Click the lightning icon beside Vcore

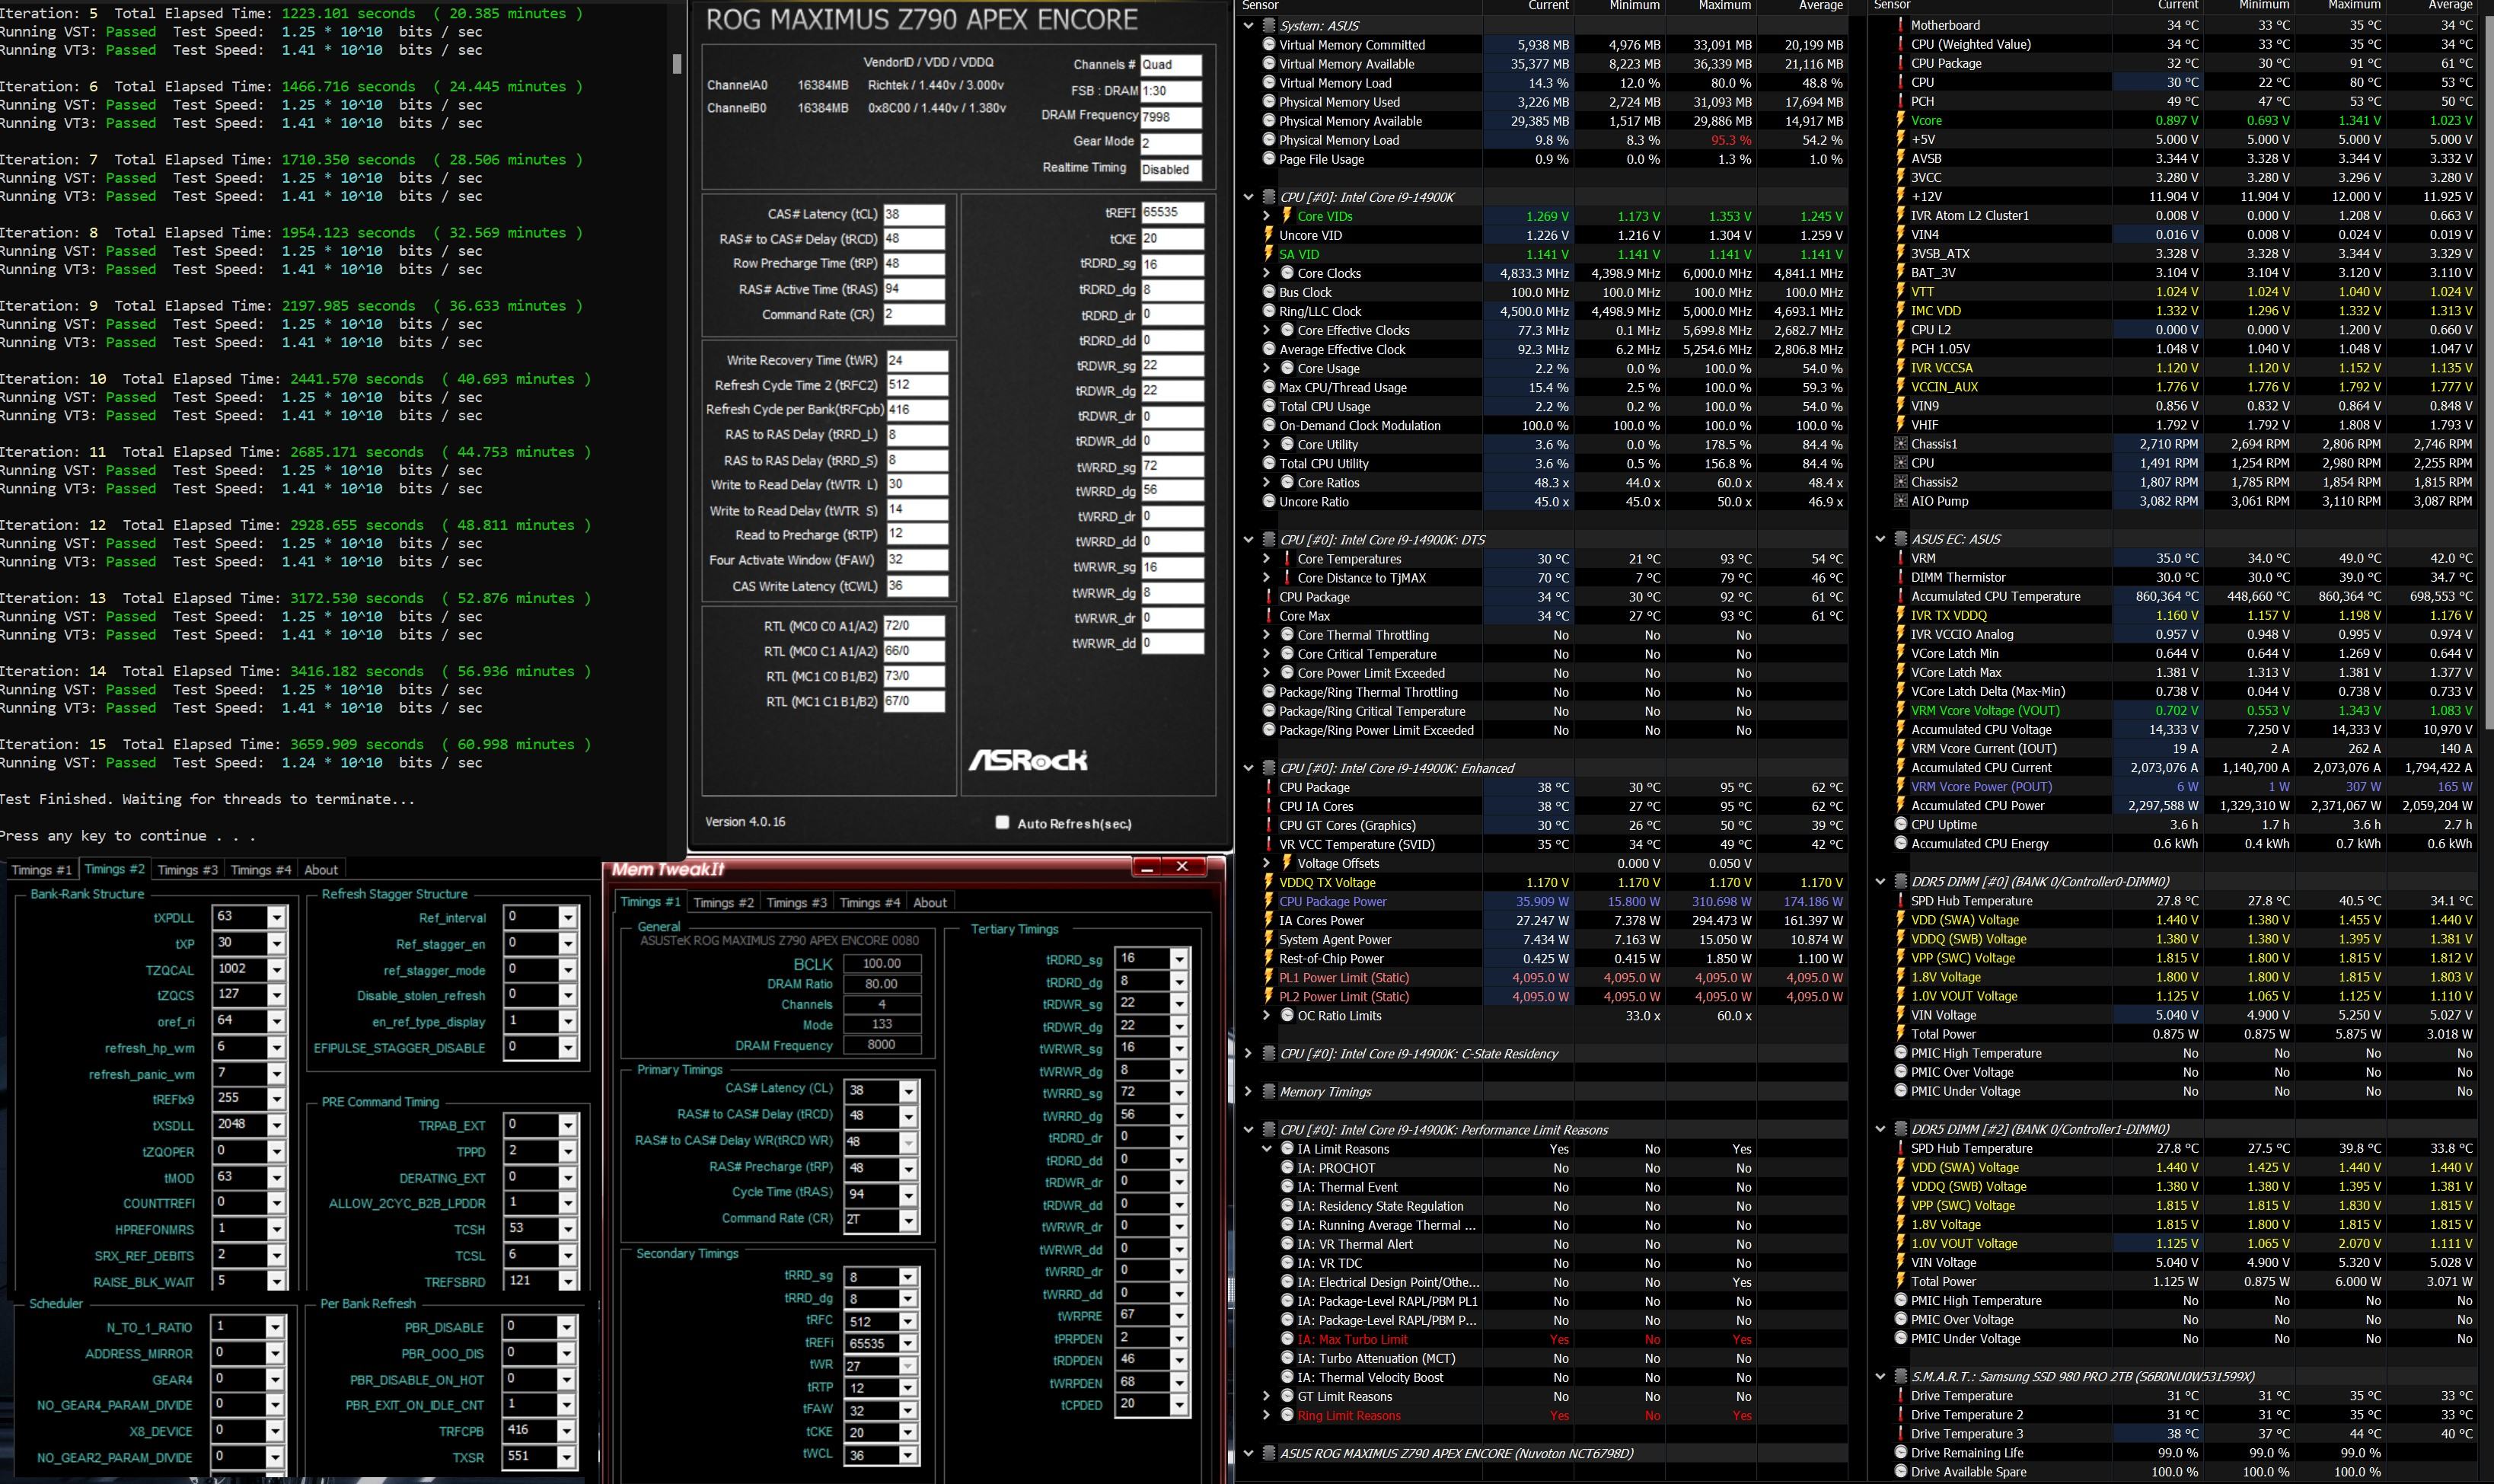[1900, 120]
